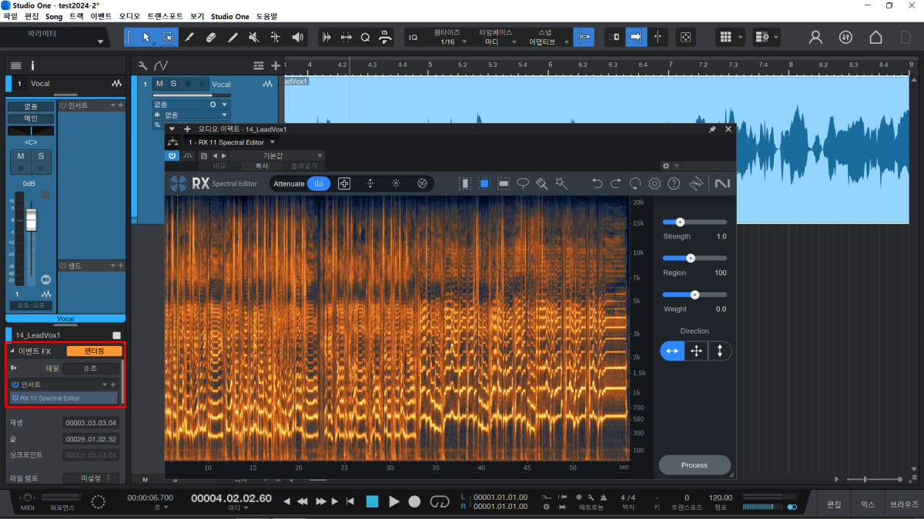The height and width of the screenshot is (519, 924).
Task: Click the 렌더링 button
Action: [94, 351]
